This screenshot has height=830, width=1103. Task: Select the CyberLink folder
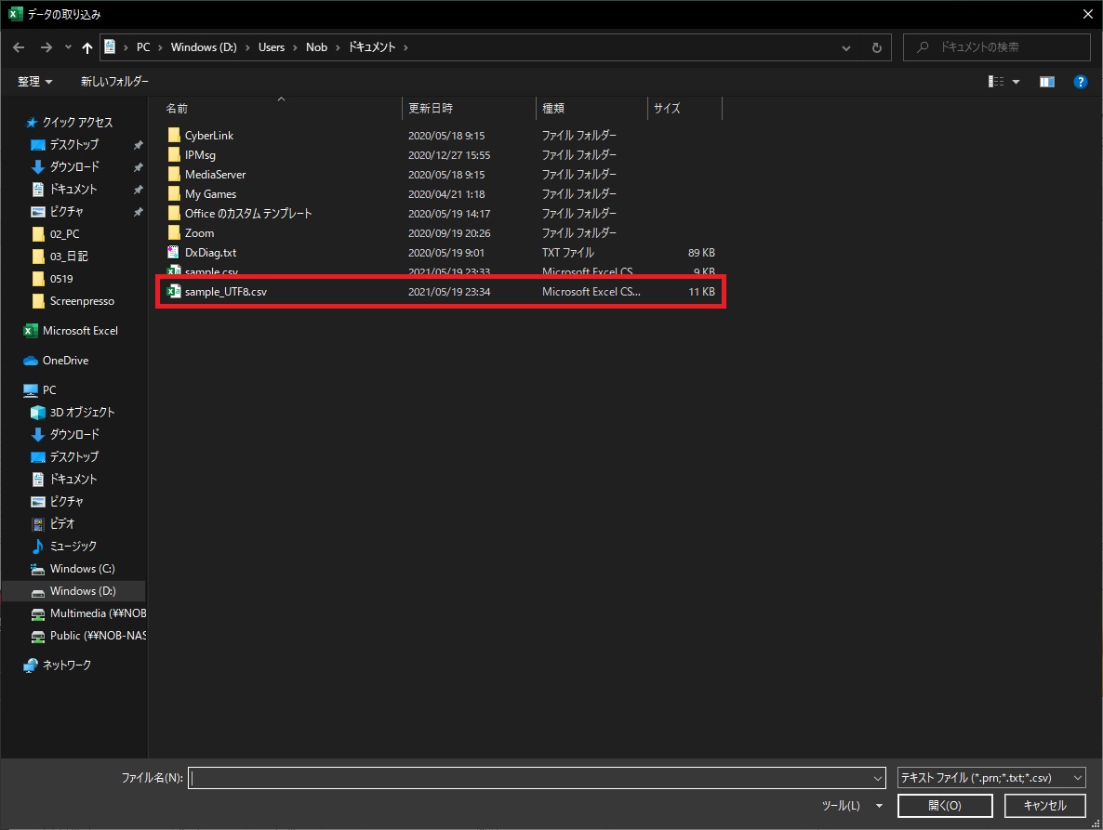209,136
